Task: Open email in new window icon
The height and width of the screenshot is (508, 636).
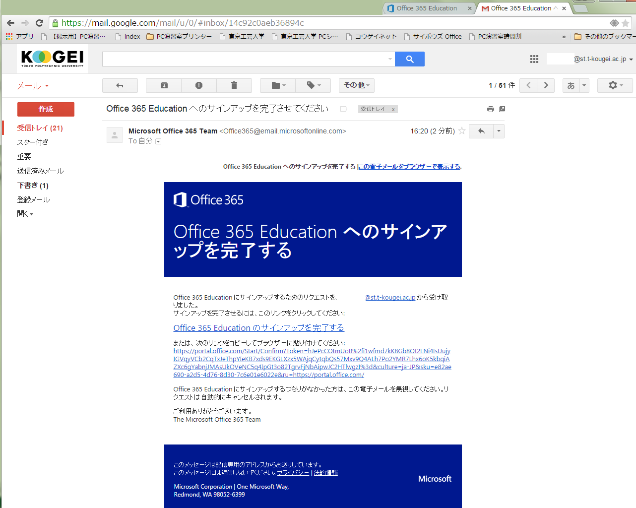Action: 502,109
